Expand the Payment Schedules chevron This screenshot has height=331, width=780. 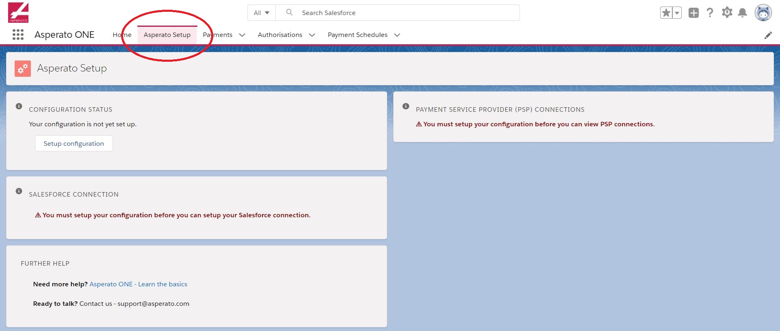click(x=397, y=35)
